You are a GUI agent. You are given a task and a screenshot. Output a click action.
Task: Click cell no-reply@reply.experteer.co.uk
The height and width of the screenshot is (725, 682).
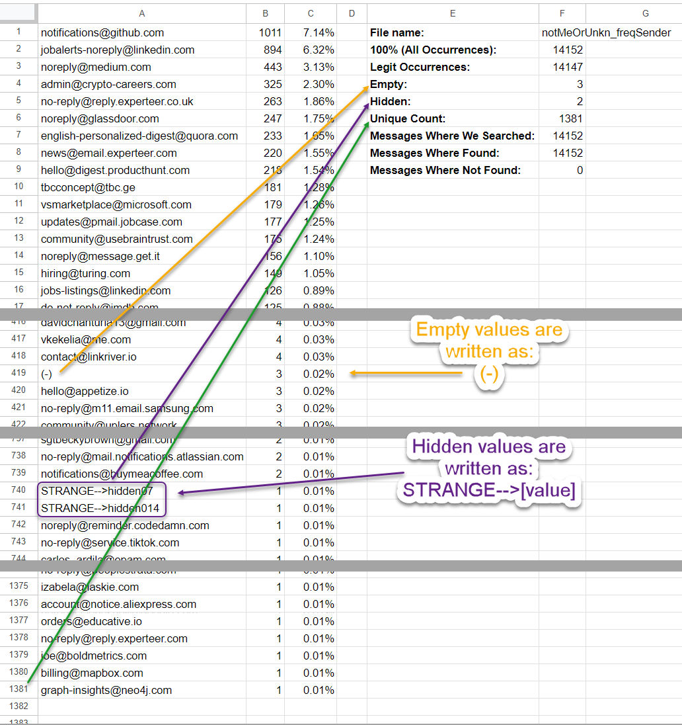pos(142,101)
